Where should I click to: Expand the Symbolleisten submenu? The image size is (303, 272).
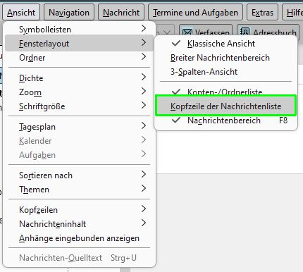tap(79, 29)
